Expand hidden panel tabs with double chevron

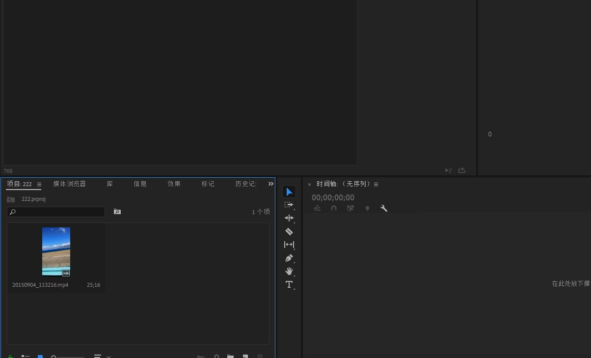[270, 184]
